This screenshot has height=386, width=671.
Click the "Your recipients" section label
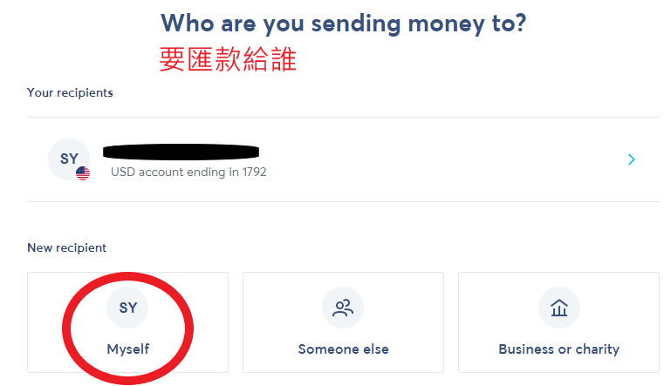pos(70,92)
